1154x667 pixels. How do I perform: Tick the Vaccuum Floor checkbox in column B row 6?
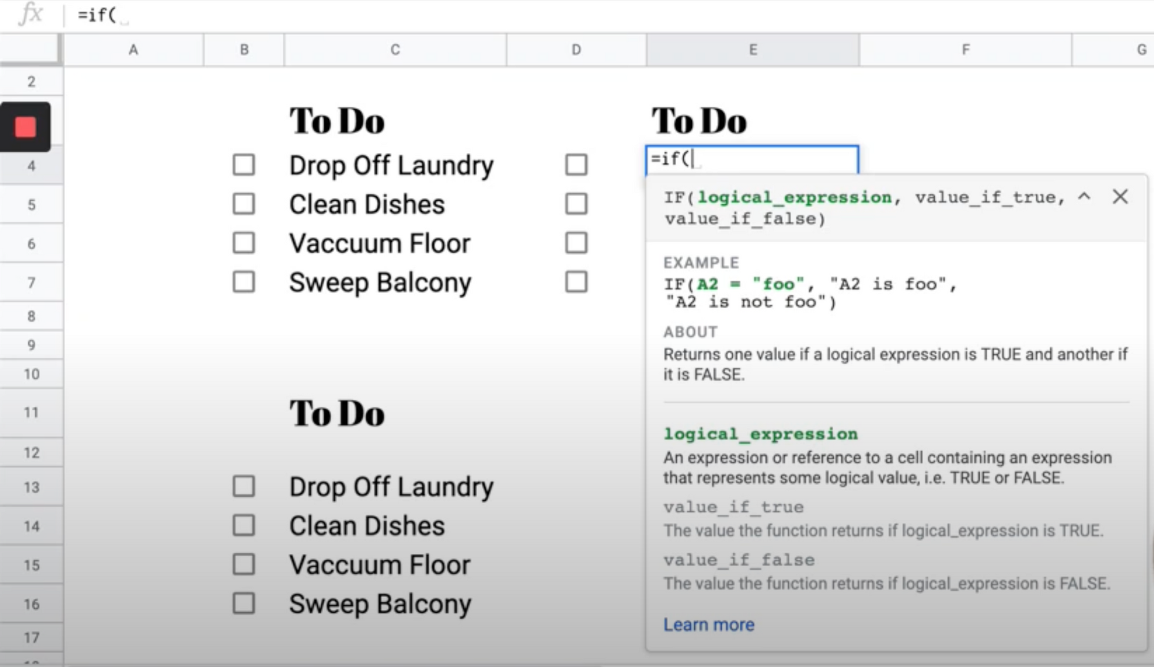243,243
